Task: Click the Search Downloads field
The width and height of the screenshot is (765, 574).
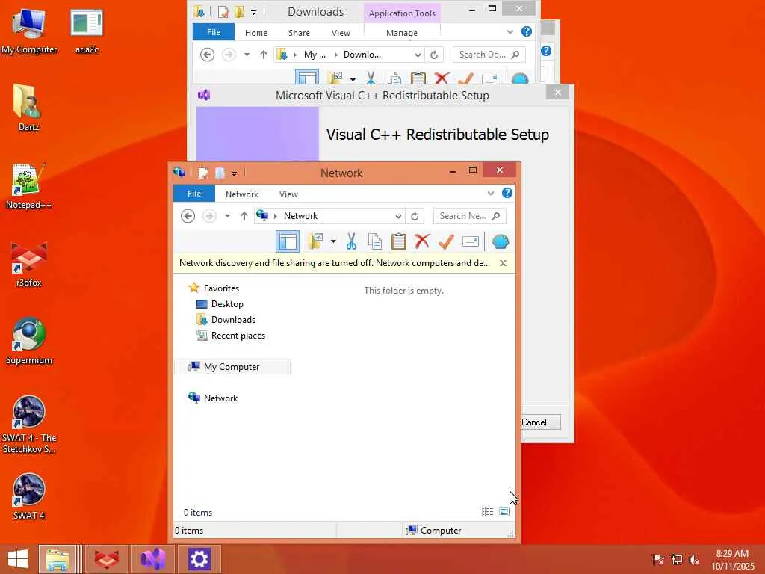Action: pos(489,55)
